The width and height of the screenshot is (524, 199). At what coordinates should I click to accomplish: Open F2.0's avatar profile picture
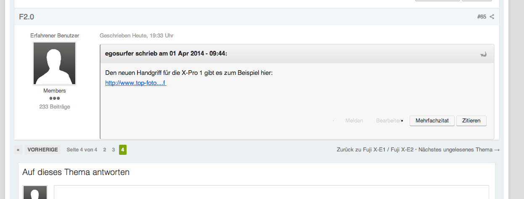point(55,64)
